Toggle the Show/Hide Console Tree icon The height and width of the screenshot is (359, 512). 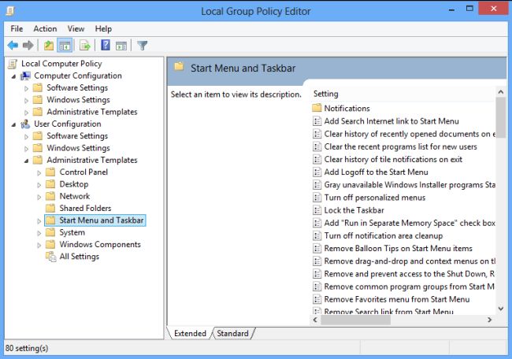point(65,46)
